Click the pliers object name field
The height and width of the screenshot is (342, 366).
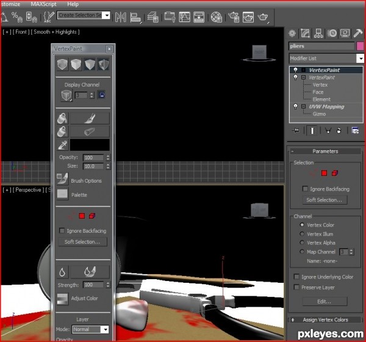(321, 46)
